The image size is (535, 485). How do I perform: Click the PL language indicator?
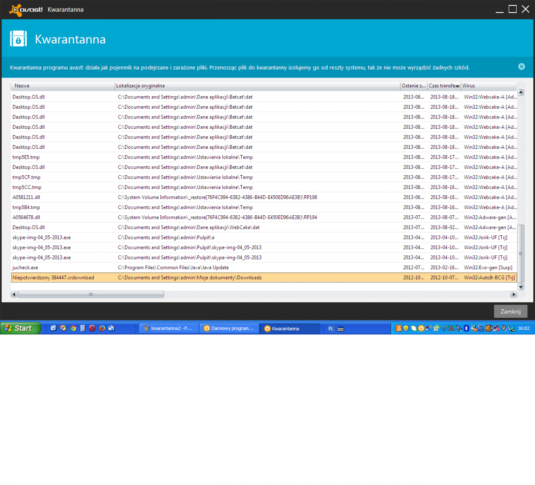pos(331,329)
